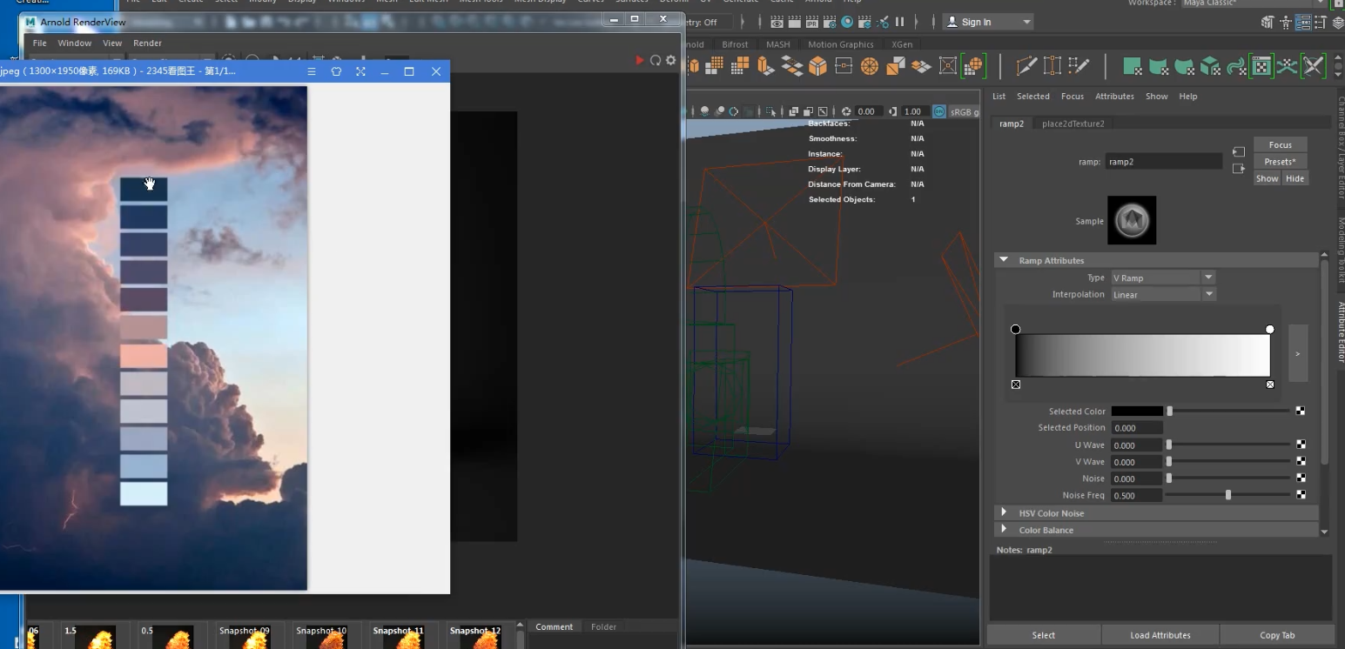Click the green curved arrow shelf icon

(1235, 66)
